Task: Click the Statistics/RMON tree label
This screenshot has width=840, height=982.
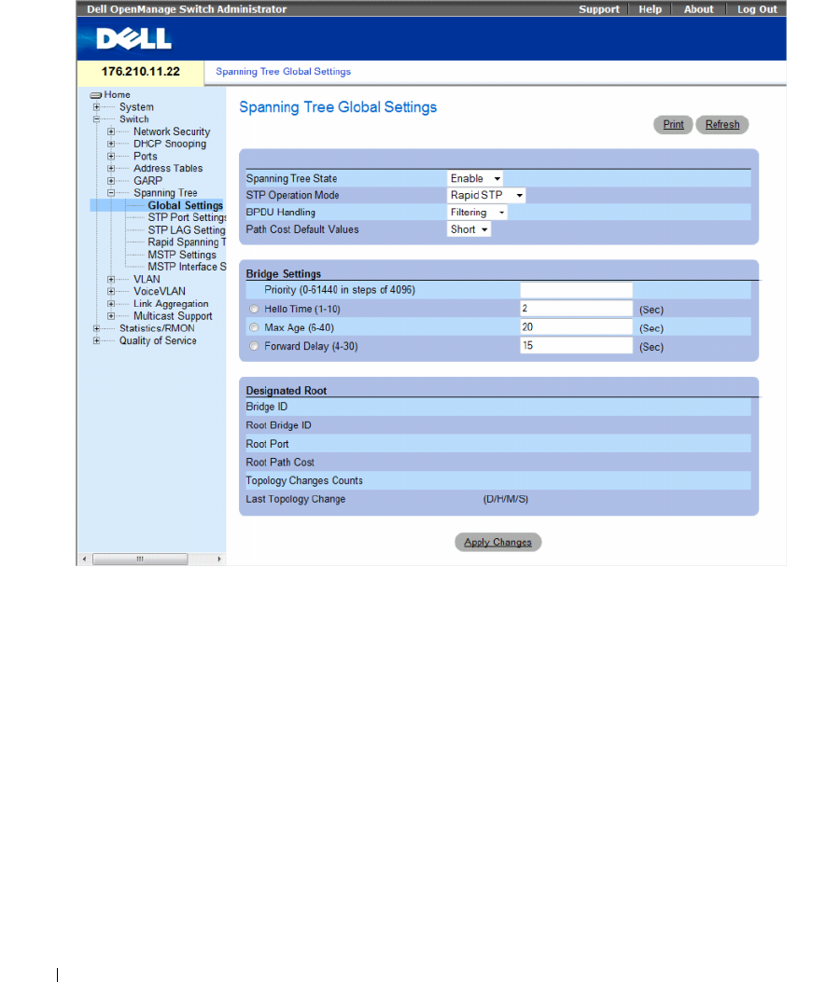Action: 157,328
